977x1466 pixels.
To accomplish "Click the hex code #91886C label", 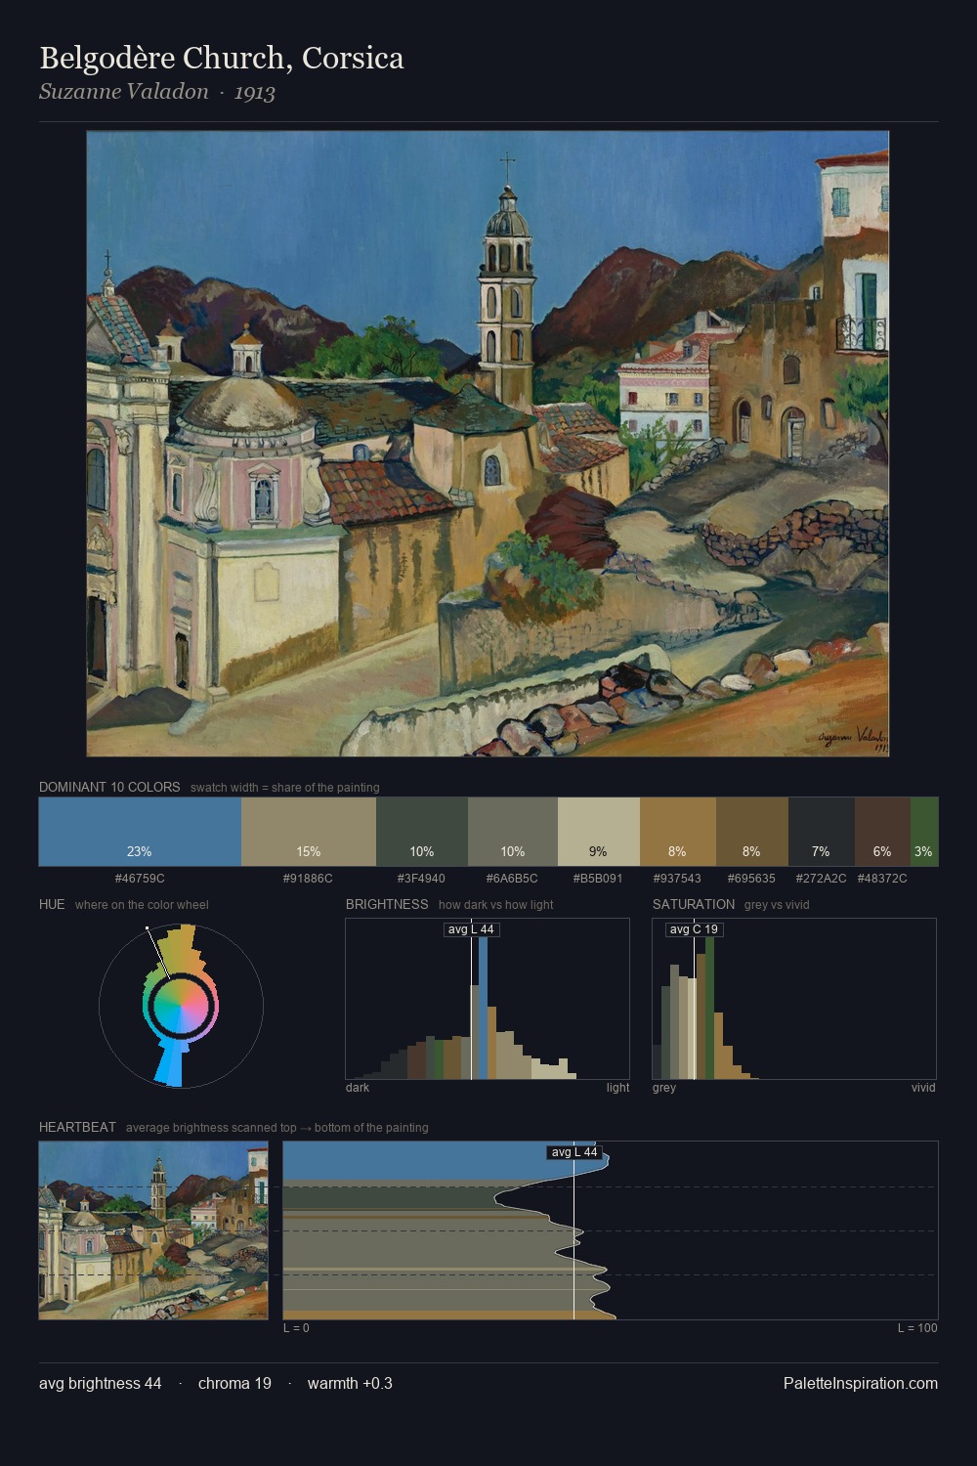I will point(308,879).
